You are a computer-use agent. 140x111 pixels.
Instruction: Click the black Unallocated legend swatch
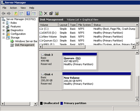click(41, 103)
